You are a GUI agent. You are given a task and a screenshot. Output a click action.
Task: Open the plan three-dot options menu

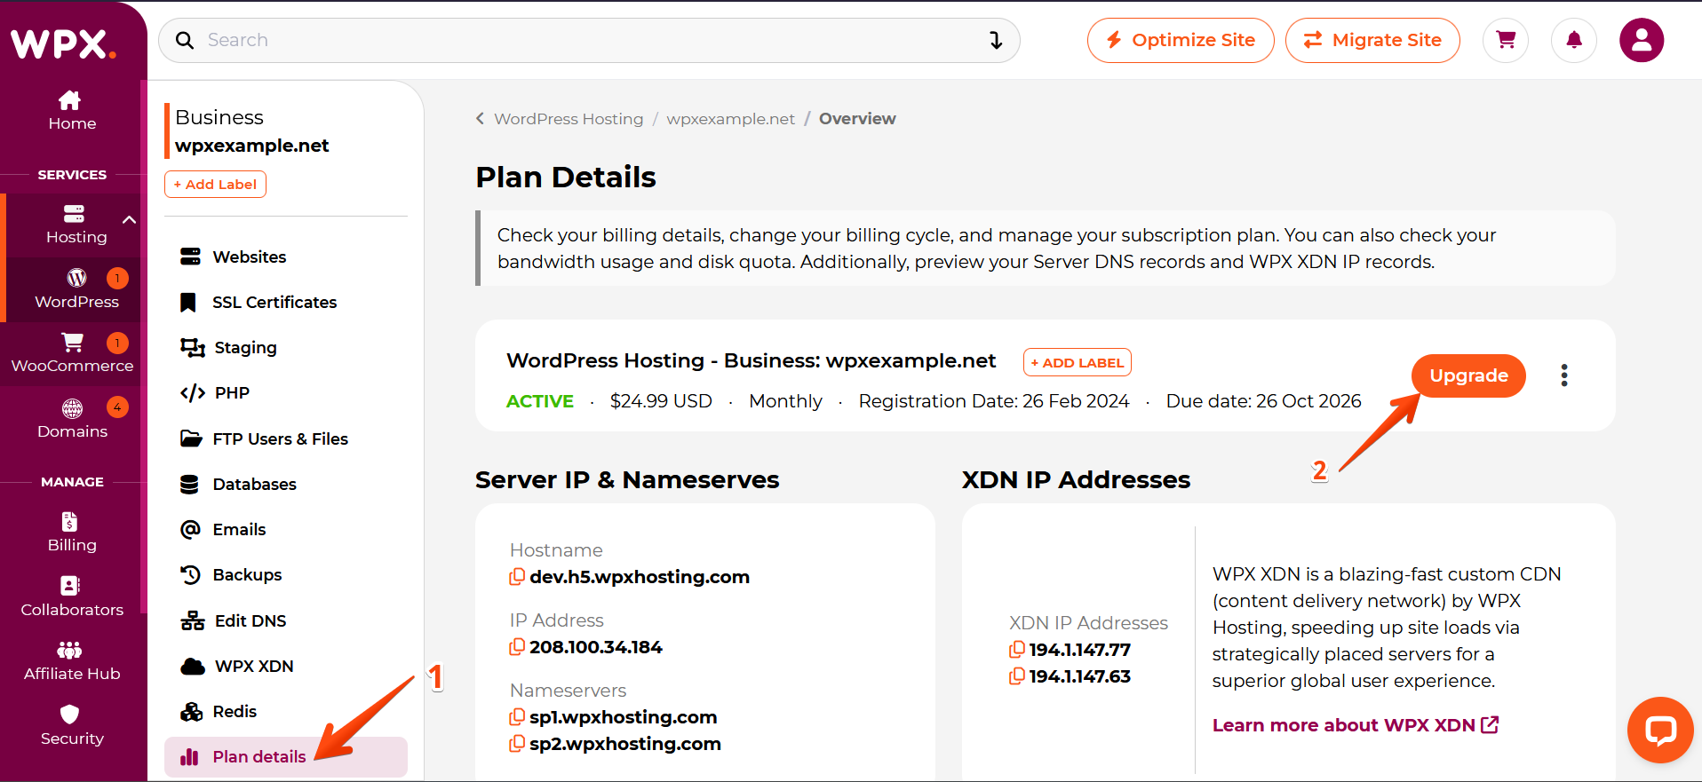pyautogui.click(x=1564, y=375)
